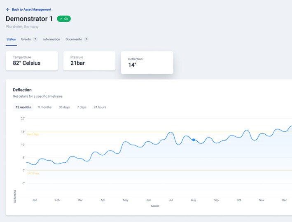Click the blue data point on the chart
This screenshot has width=292, height=222.
pos(194,140)
